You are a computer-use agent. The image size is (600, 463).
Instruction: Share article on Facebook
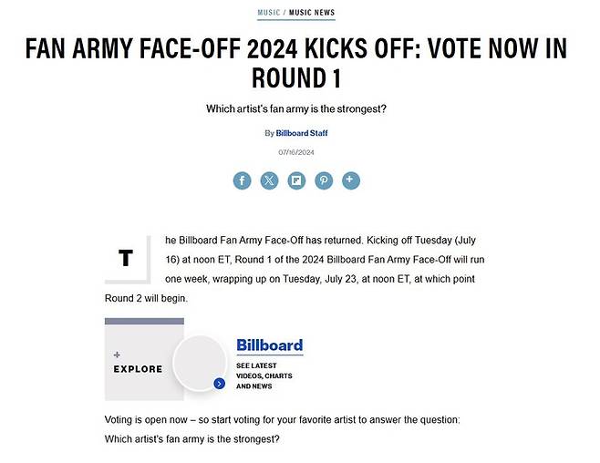(242, 180)
